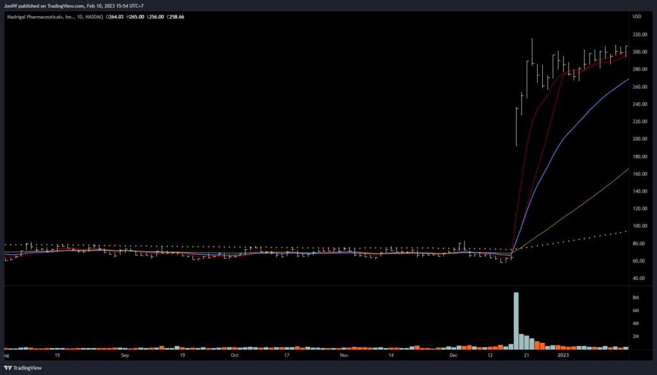Click the Aug label on time axis
The height and width of the screenshot is (375, 657).
pos(6,354)
